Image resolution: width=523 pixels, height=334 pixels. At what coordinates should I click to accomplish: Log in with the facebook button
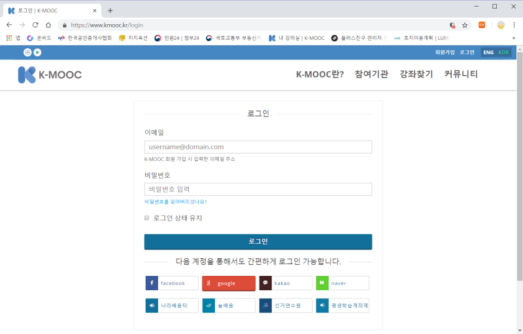click(x=172, y=283)
